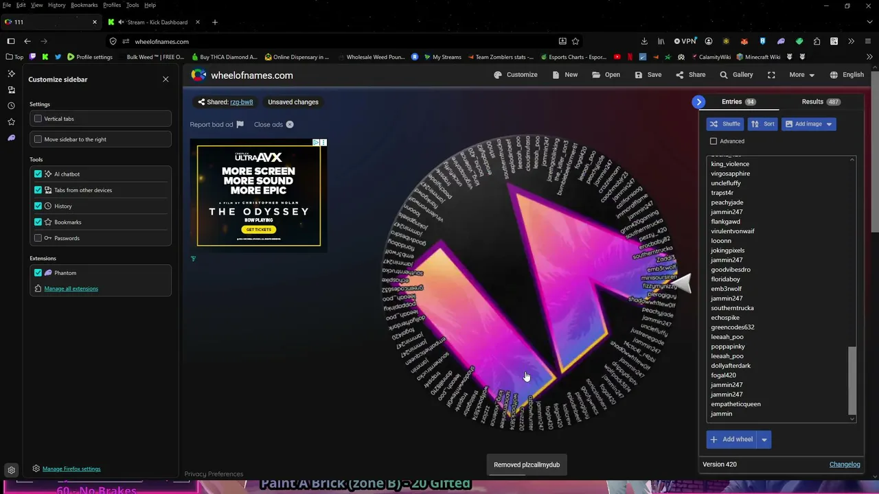Screen dimensions: 879x494
Task: Expand the More dropdown menu
Action: pos(801,75)
